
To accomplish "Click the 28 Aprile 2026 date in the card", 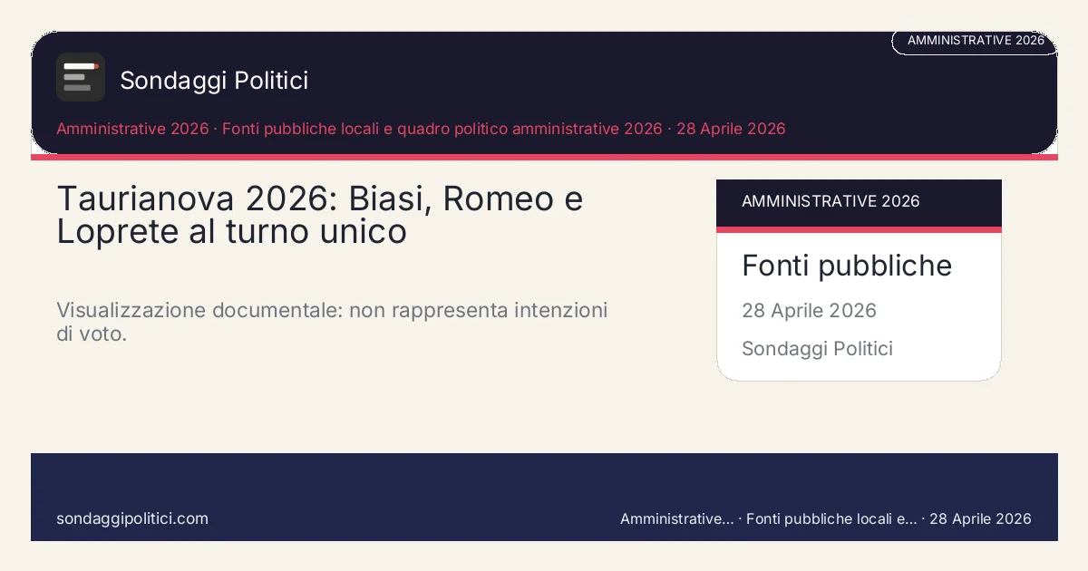I will click(x=809, y=311).
